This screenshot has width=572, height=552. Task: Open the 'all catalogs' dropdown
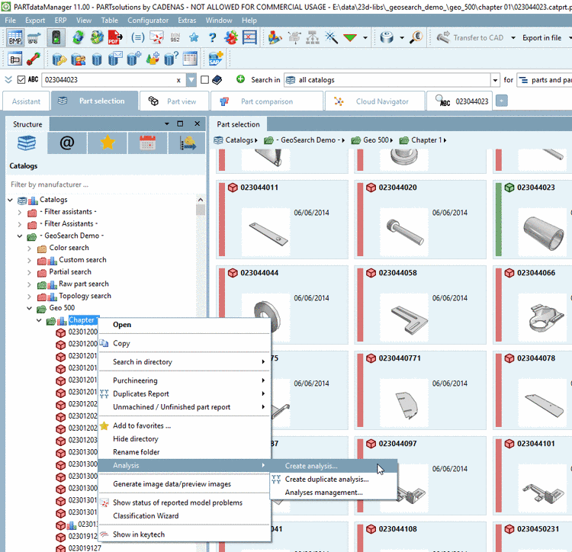tap(495, 80)
